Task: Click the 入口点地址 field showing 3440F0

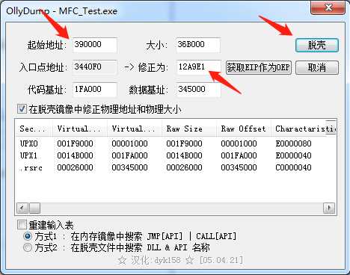Action: coord(95,67)
